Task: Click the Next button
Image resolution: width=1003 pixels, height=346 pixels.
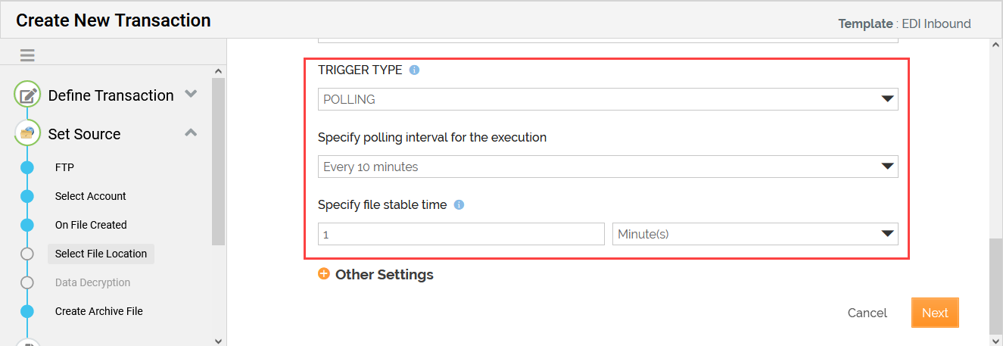Action: 935,313
